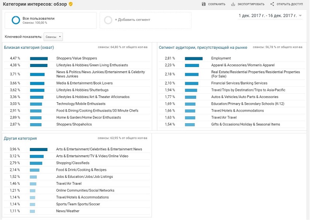
Task: Click Art & Theater Aficionados row
Action: [77, 97]
